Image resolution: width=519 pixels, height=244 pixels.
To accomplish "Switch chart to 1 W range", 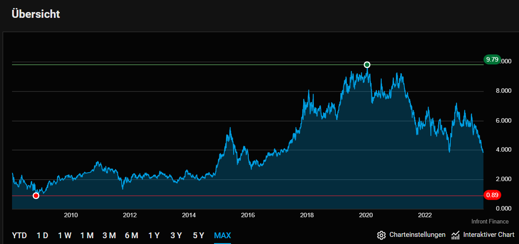I will click(x=65, y=236).
